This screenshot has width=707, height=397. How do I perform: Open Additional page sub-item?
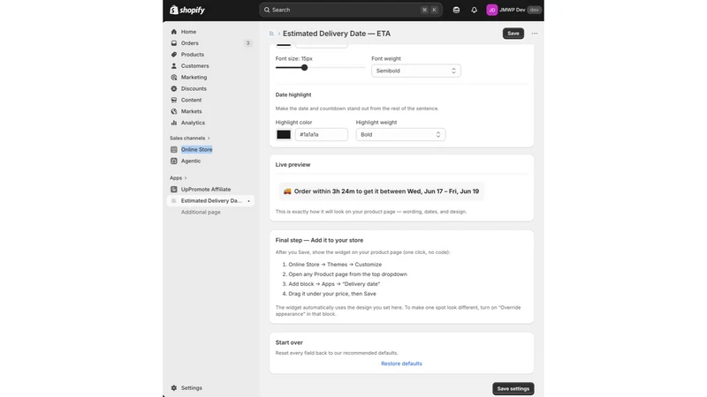click(x=201, y=212)
